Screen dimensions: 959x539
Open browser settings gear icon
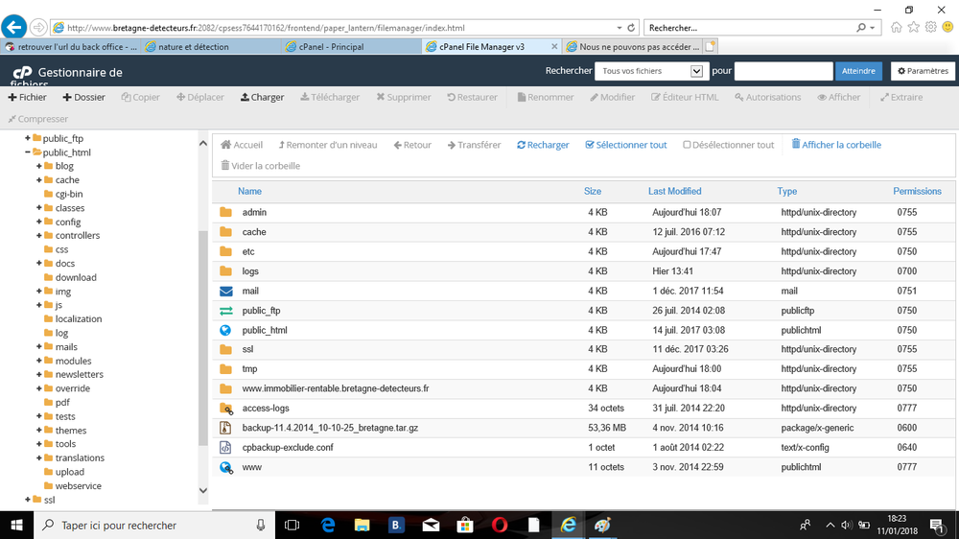click(930, 28)
